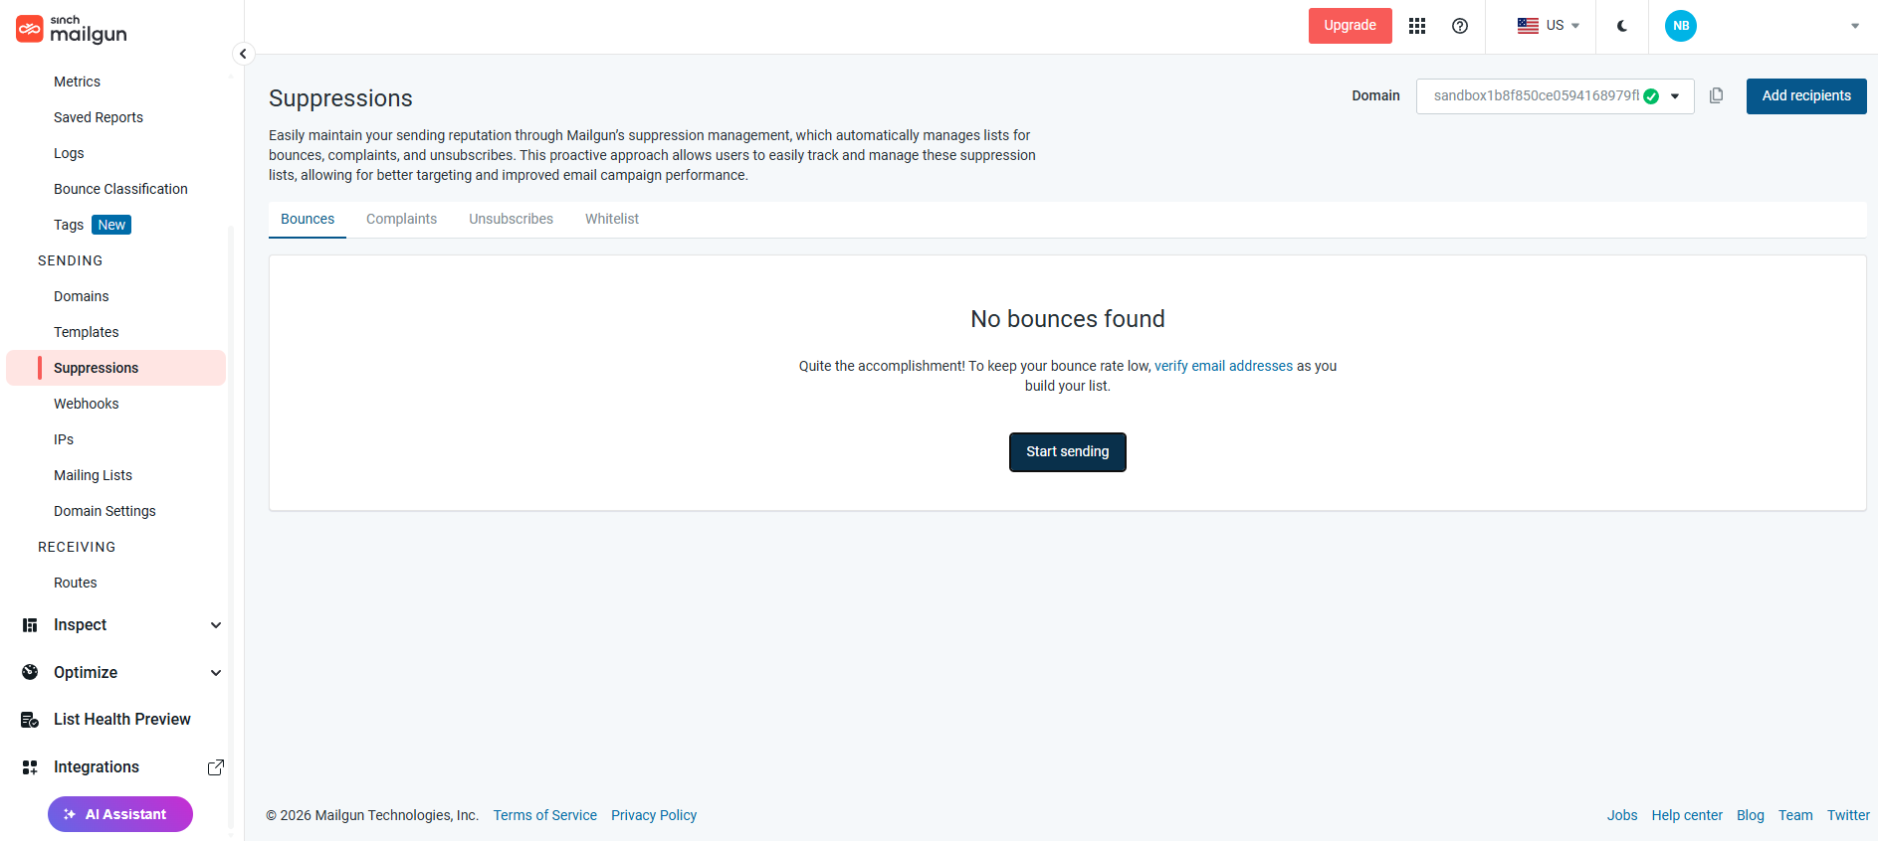Viewport: 1878px width, 841px height.
Task: Follow the verify email addresses link
Action: (1223, 366)
